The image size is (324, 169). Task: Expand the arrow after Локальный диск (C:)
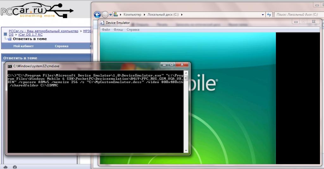182,15
